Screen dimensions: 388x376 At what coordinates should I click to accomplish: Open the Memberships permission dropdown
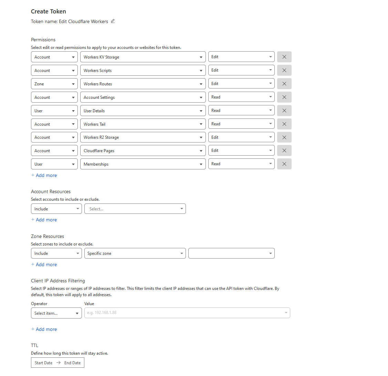coord(143,164)
